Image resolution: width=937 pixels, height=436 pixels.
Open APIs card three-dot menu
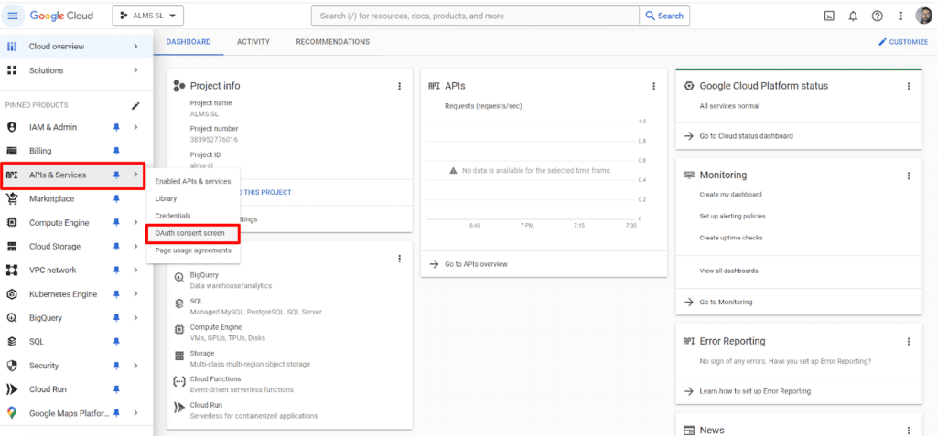653,86
